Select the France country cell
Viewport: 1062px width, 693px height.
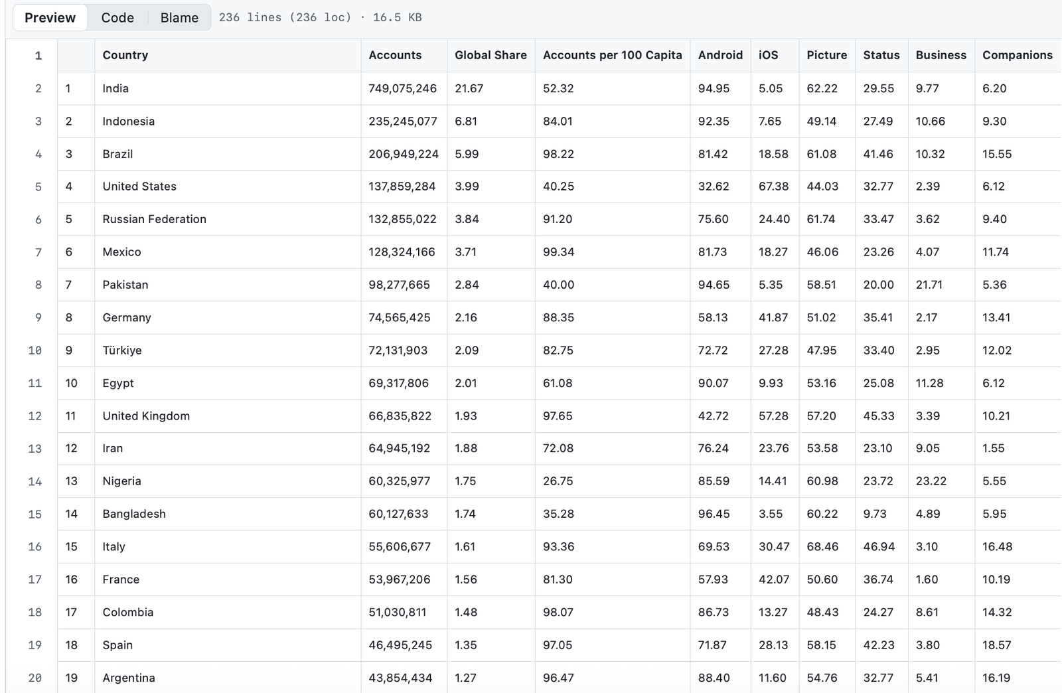click(x=228, y=579)
